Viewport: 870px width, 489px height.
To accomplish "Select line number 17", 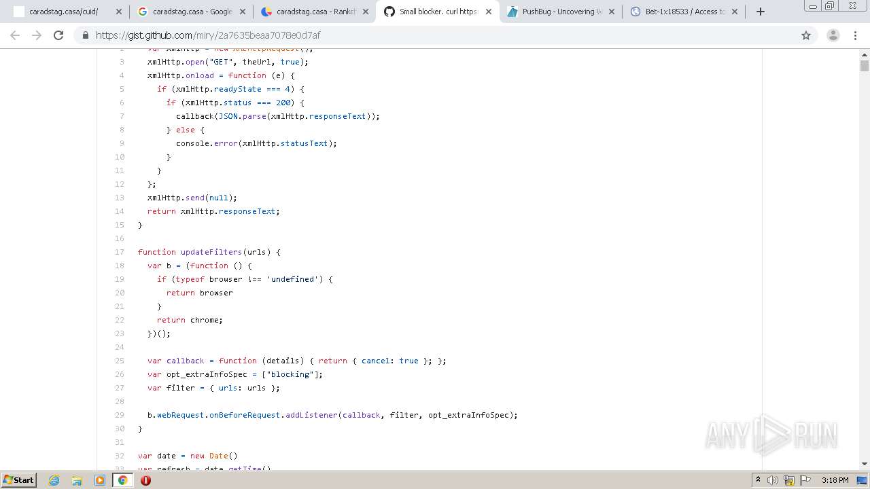I will 120,252.
